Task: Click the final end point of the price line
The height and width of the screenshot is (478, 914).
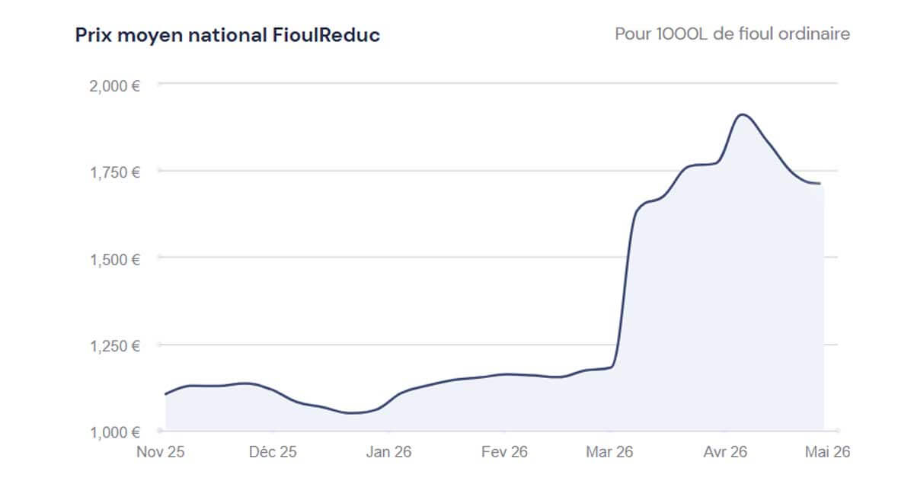Action: 820,184
